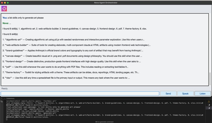Screen dimensions: 212x123
Task: Click the 'xlsx' skill description line
Action: (x=66, y=78)
